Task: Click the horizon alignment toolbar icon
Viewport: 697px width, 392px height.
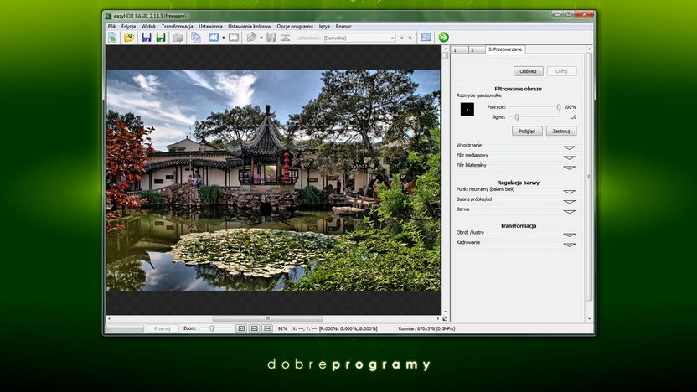Action: click(286, 38)
